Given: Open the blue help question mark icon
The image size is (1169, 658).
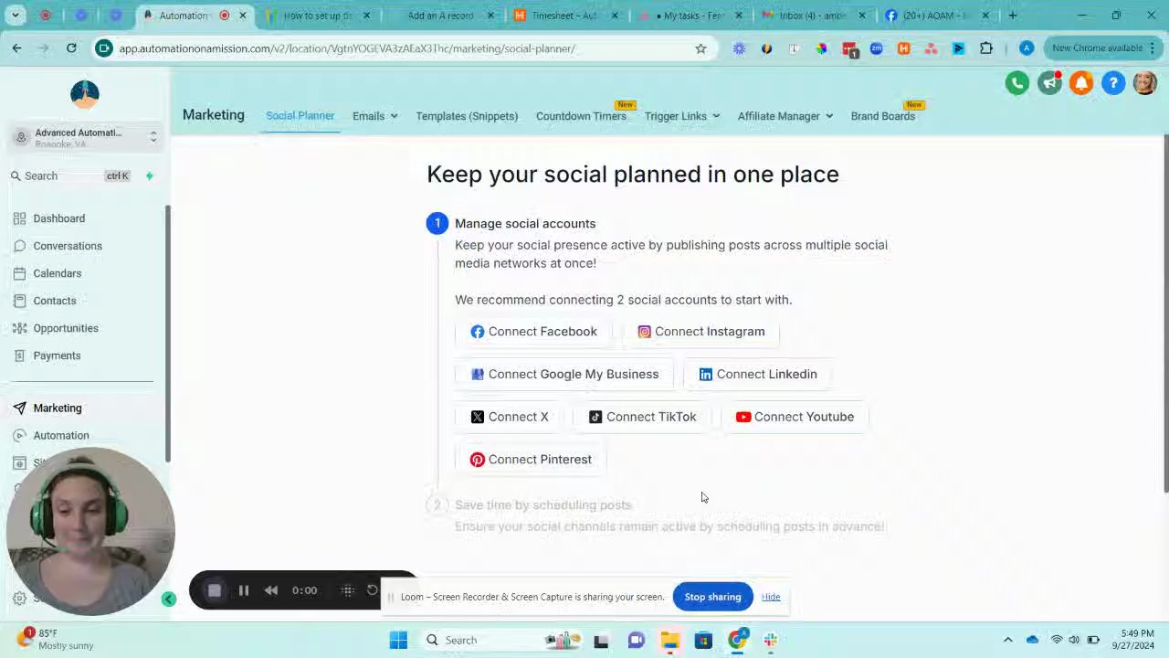Looking at the screenshot, I should tap(1113, 83).
